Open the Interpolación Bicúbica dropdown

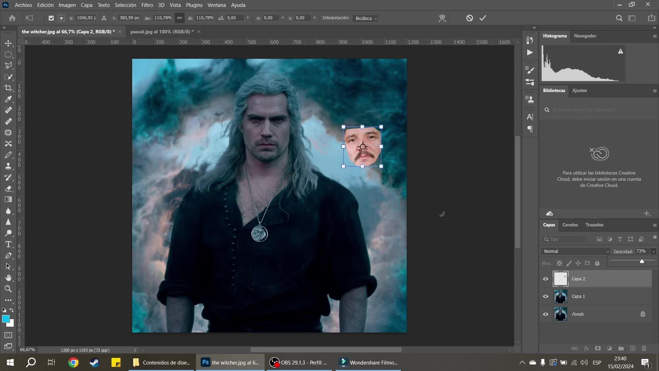[x=366, y=19]
